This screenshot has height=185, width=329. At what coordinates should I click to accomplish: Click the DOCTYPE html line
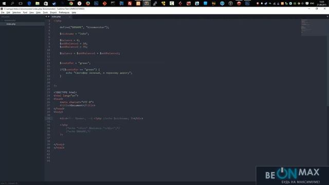65,92
